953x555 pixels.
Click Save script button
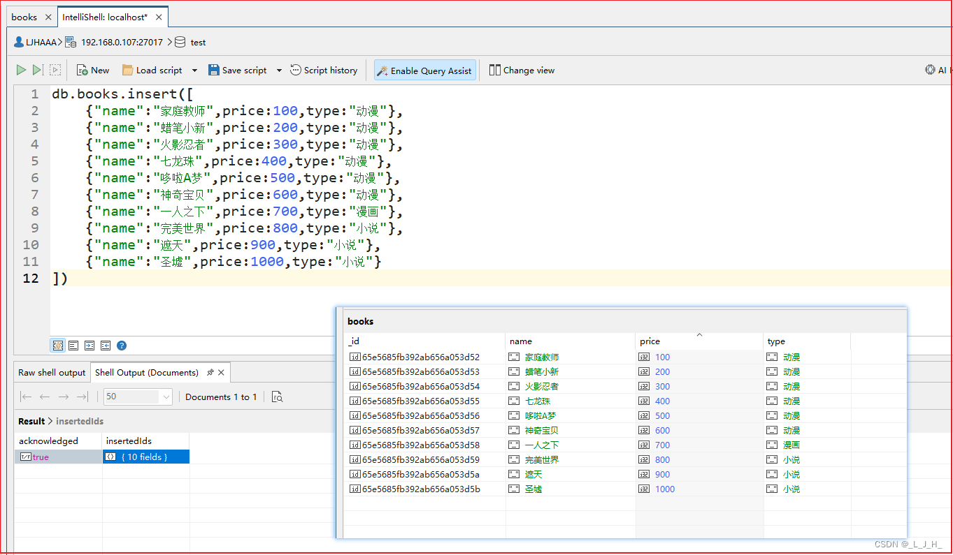[x=236, y=70]
